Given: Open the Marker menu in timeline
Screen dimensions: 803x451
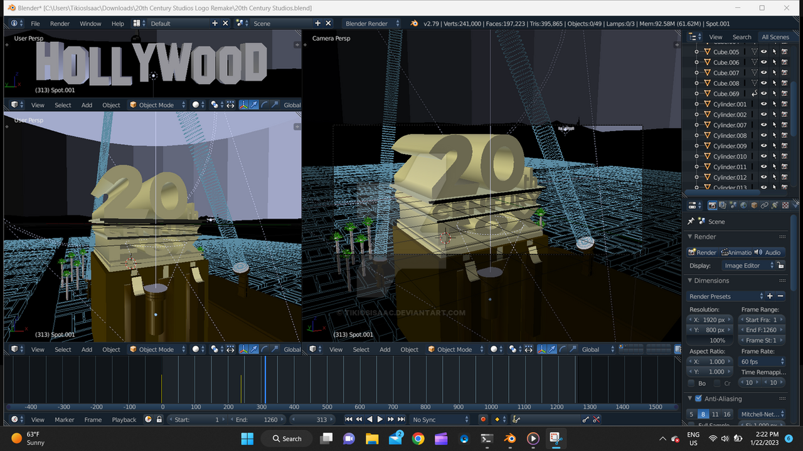Looking at the screenshot, I should (65, 420).
